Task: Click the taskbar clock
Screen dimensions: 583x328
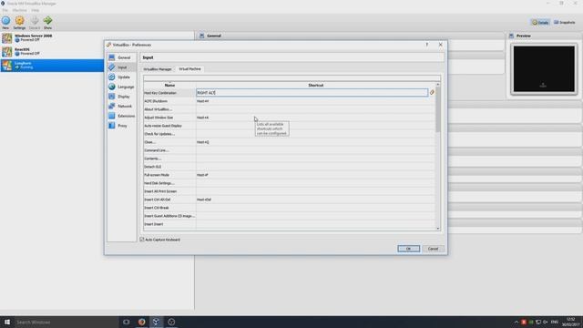Action: tap(572, 322)
